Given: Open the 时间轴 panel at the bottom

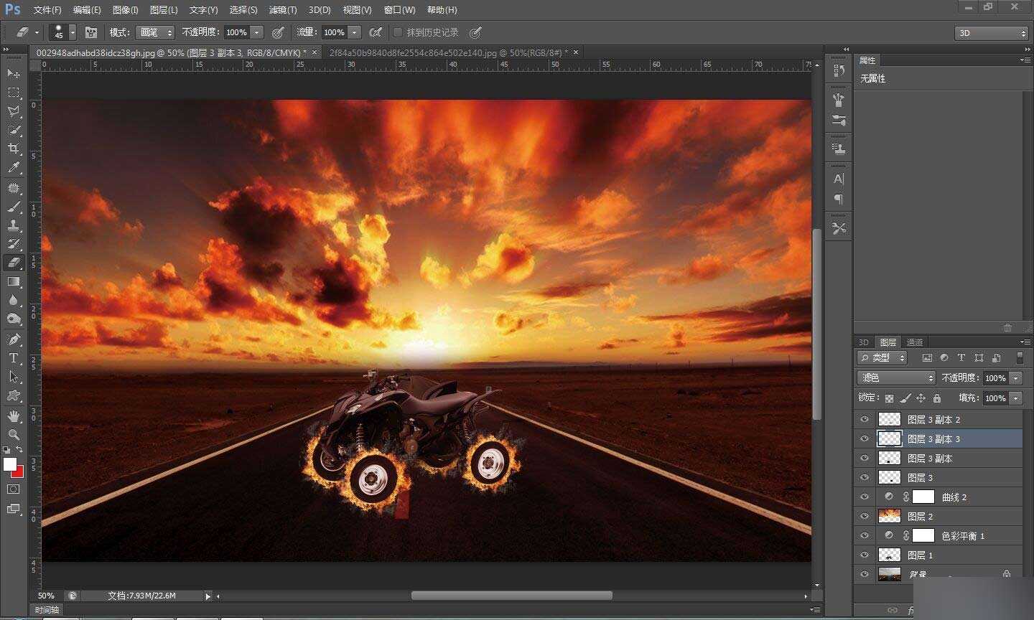Looking at the screenshot, I should tap(47, 610).
